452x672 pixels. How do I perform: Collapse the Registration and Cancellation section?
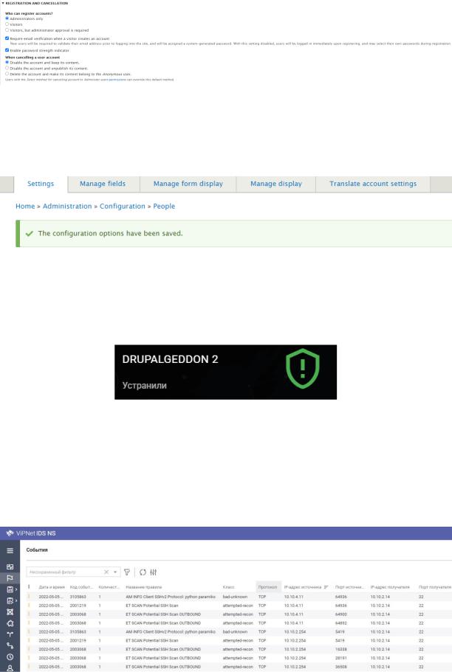tap(35, 3)
